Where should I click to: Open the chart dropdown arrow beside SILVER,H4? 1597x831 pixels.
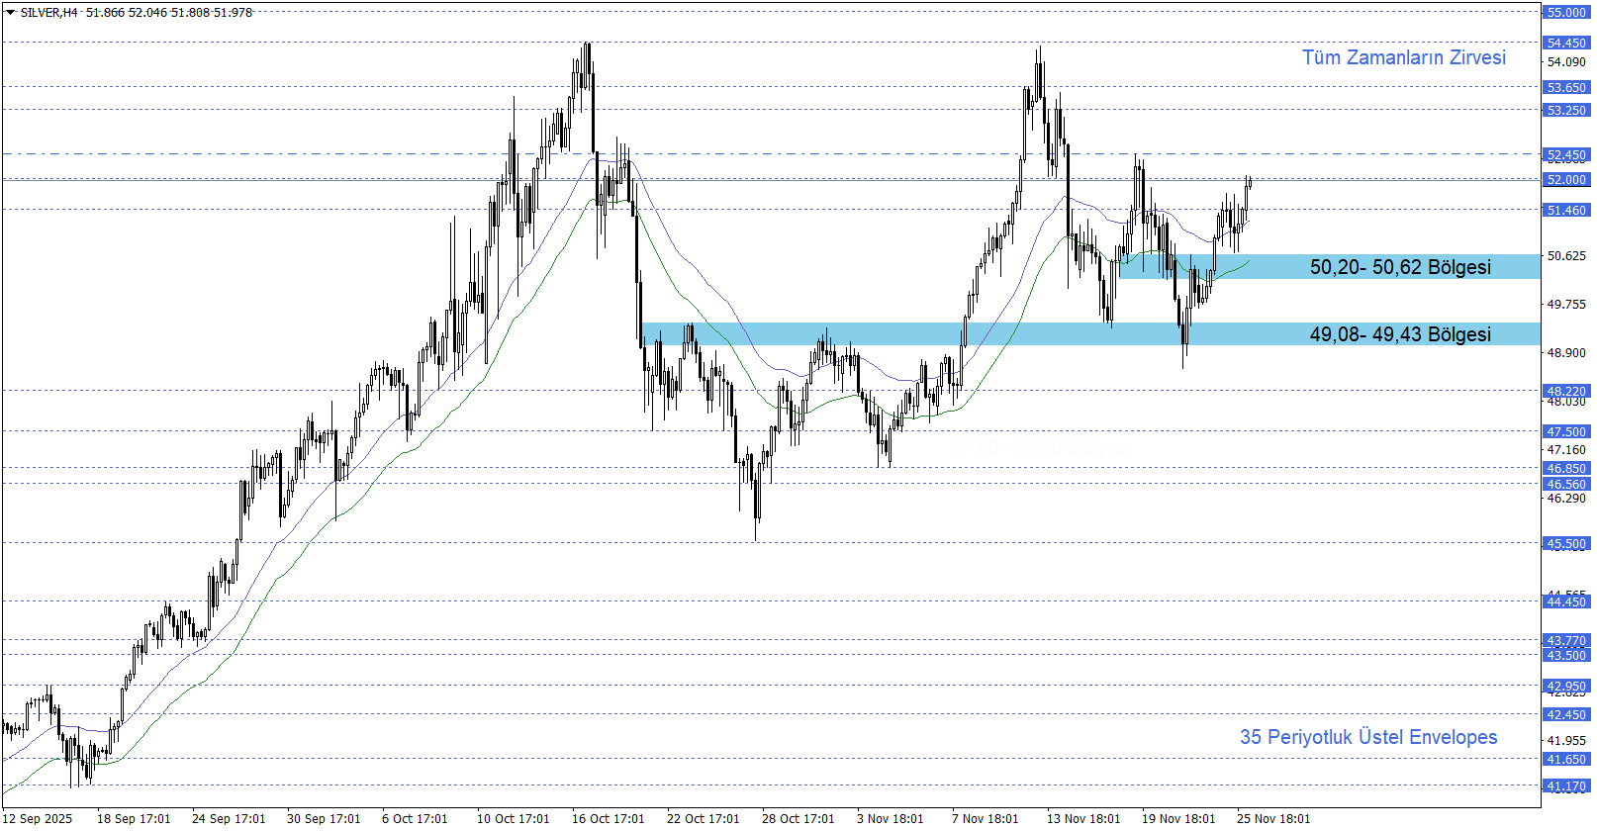[x=10, y=13]
